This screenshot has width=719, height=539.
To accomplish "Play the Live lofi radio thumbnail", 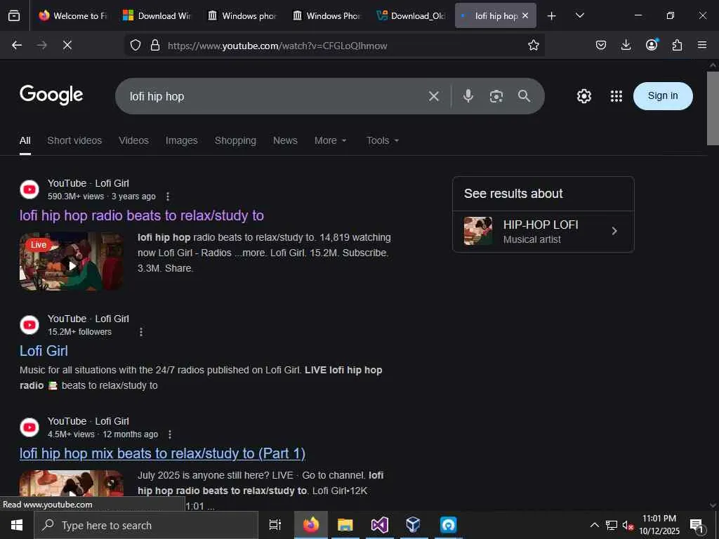I will pos(71,262).
